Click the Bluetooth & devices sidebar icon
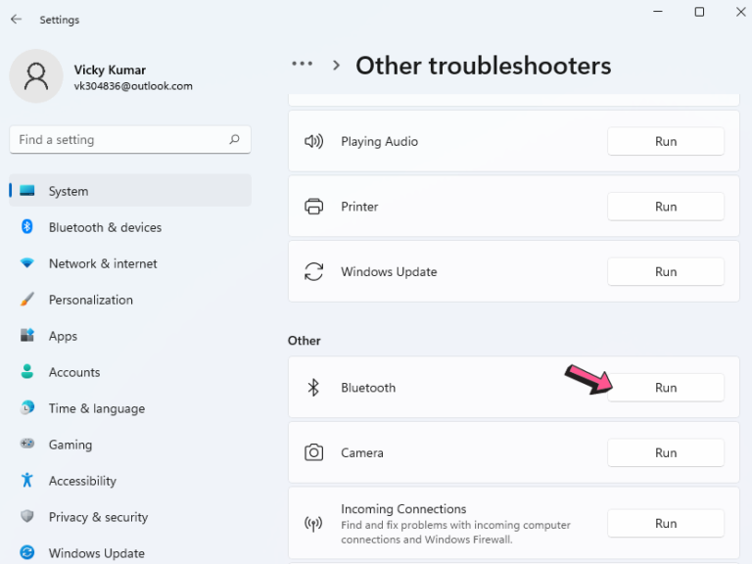 coord(27,227)
